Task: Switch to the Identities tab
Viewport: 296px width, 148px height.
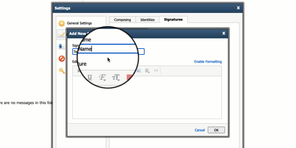Action: 147,20
